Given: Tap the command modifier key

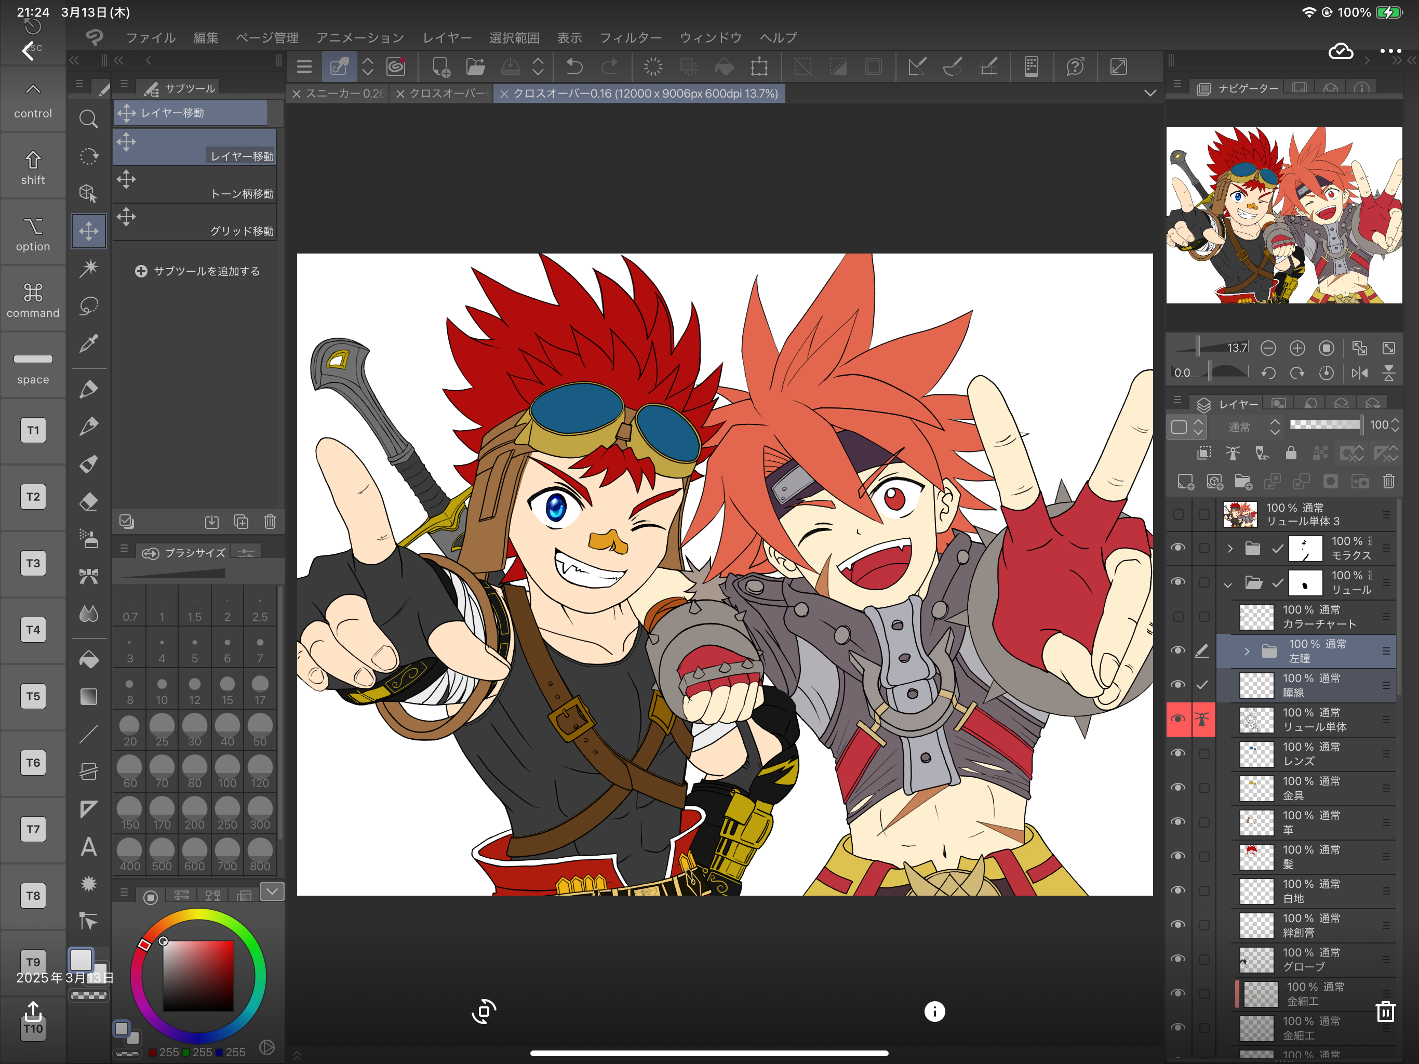Looking at the screenshot, I should (x=33, y=301).
